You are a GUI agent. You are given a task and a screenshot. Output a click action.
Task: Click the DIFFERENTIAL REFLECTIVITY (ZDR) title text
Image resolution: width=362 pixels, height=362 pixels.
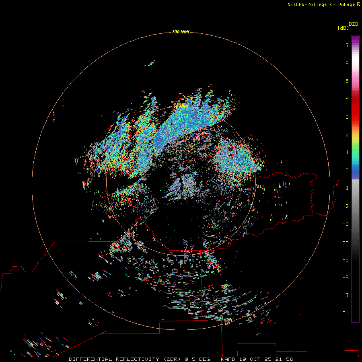(126, 359)
